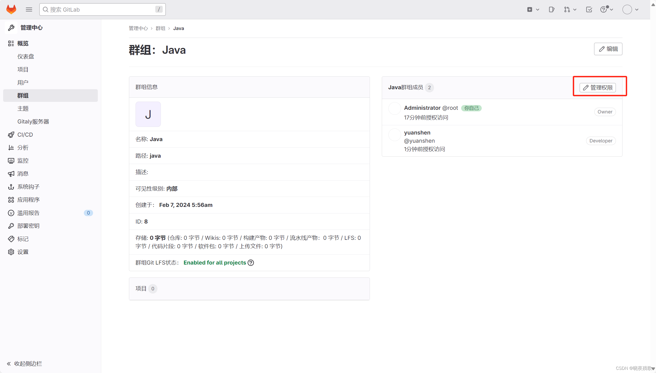Click 可见性级别: 内部 row

[249, 189]
